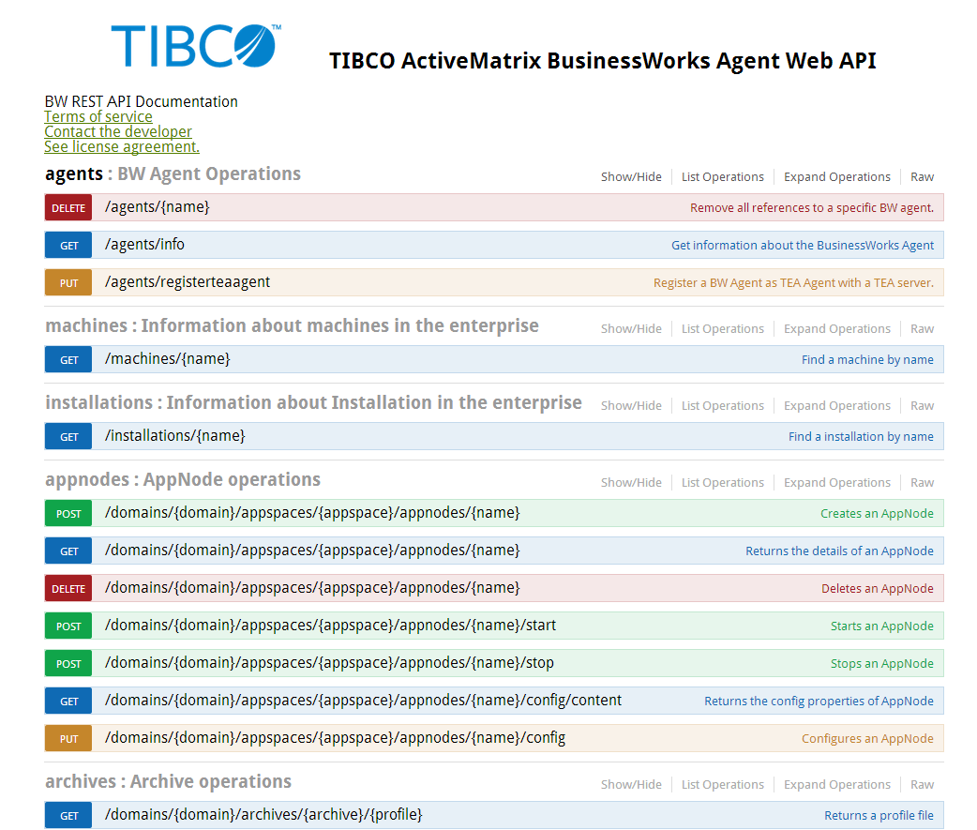This screenshot has height=830, width=977.
Task: Click GET badge for /machines/{name}
Action: click(x=68, y=359)
